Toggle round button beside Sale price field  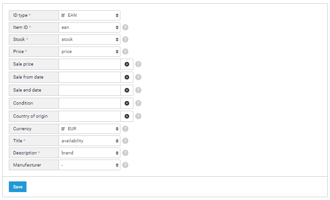[x=126, y=64]
